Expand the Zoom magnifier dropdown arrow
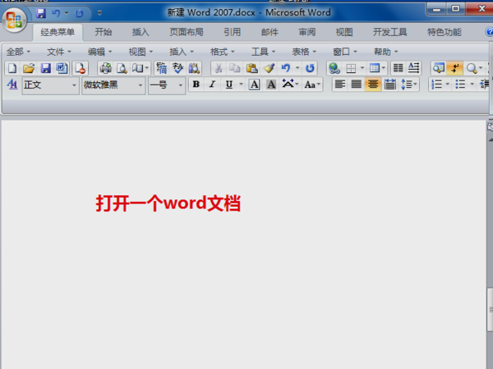Viewport: 493px width, 369px height. (481, 68)
